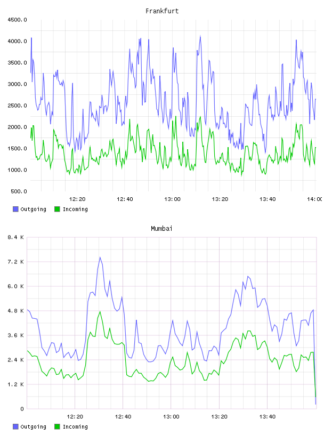Click the 13:00 time label in Frankfurt chart
This screenshot has width=324, height=435.
click(x=172, y=199)
